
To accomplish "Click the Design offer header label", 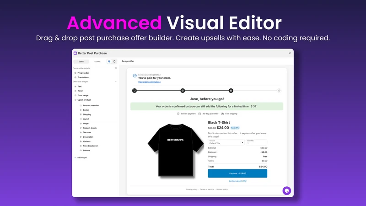I will 128,61.
